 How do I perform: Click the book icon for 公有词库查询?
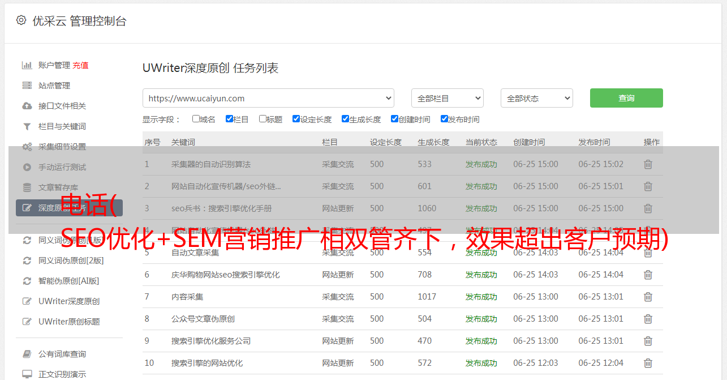pyautogui.click(x=27, y=354)
